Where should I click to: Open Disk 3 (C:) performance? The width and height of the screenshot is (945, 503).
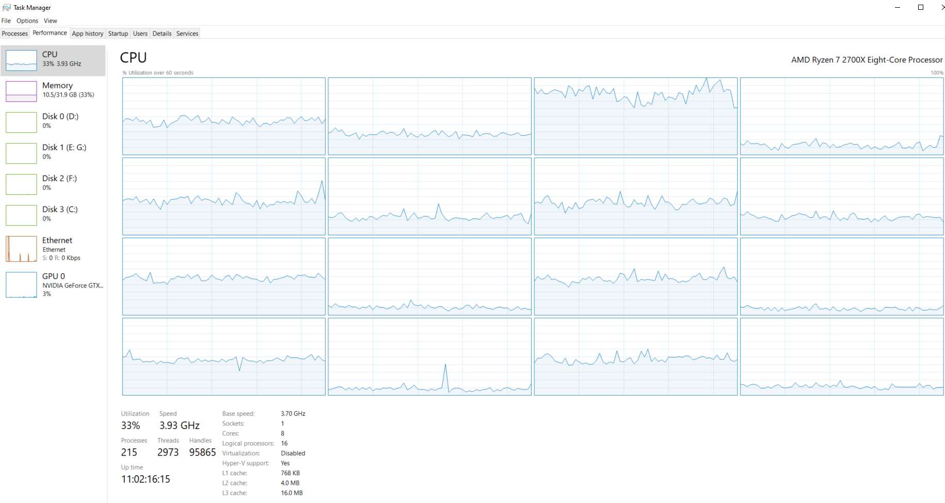[x=53, y=215]
